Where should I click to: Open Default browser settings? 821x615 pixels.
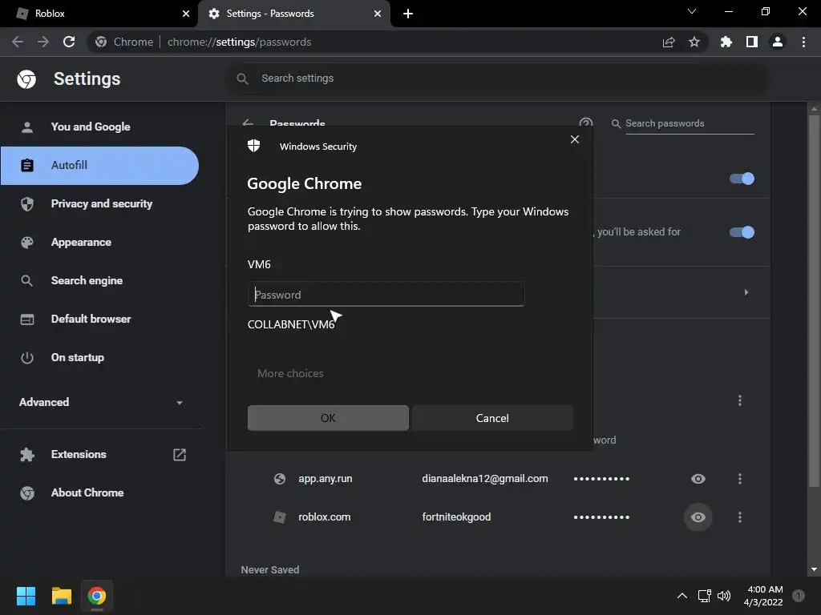tap(91, 319)
